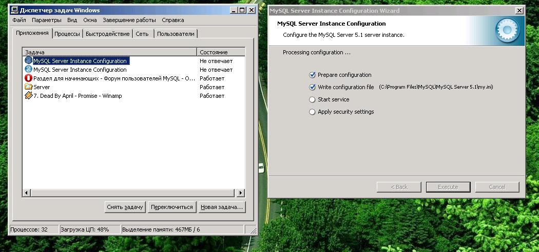
Task: Open the Файл menu
Action: coord(20,20)
